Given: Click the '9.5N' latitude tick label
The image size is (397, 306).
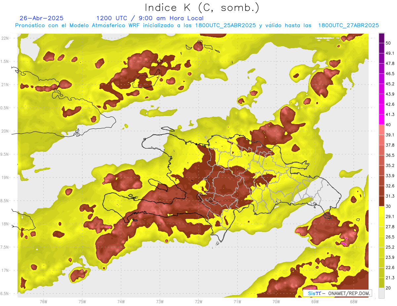Looking at the screenshot, I should [5, 154].
